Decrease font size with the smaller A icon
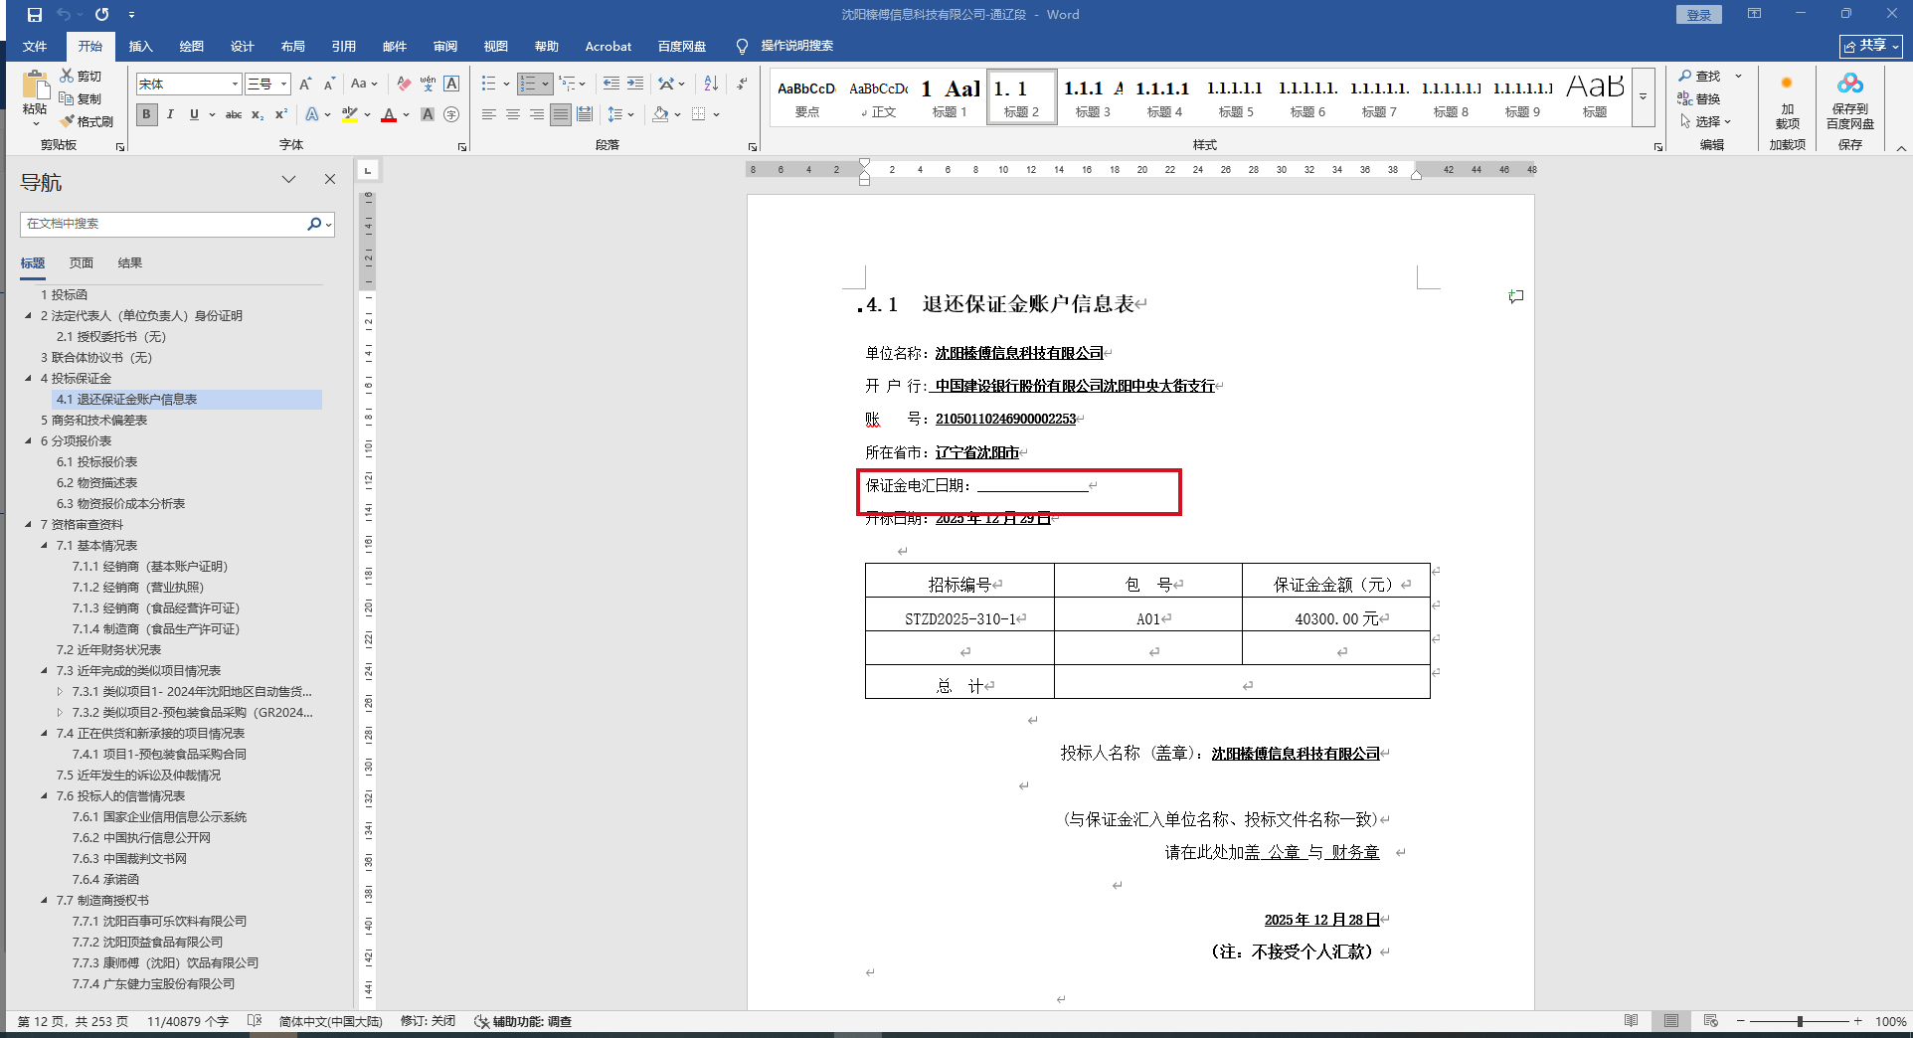The width and height of the screenshot is (1913, 1038). tap(330, 84)
